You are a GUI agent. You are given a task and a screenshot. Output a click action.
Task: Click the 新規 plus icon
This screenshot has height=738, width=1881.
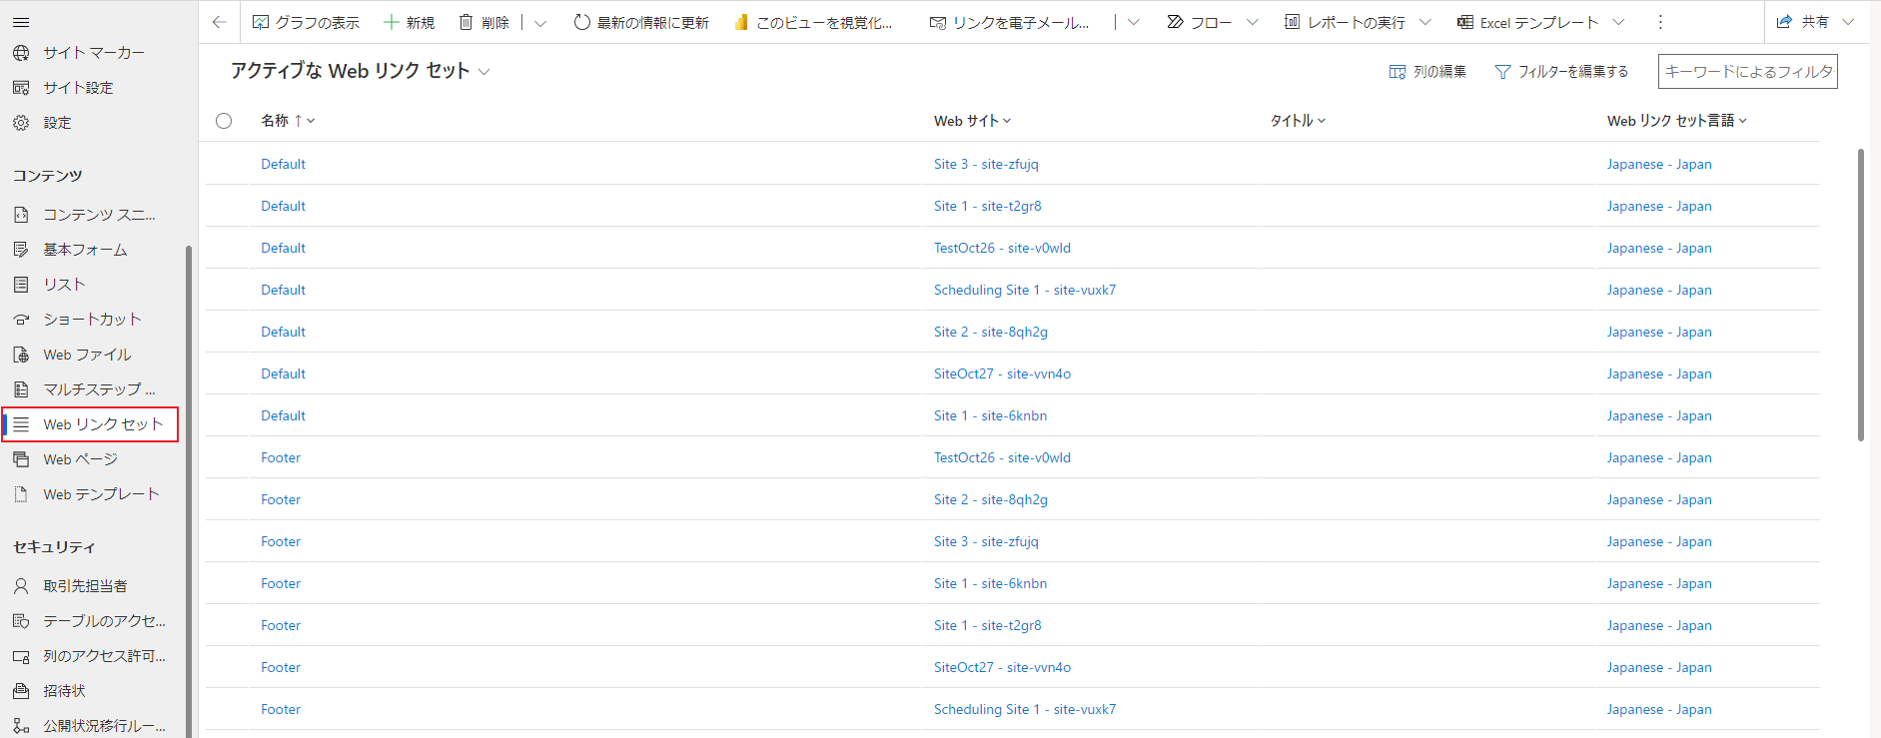[x=392, y=22]
